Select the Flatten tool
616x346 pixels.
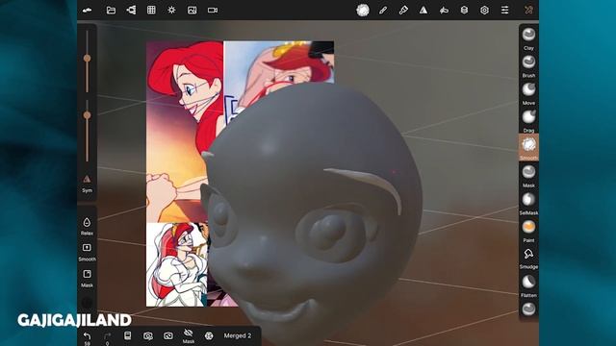[x=528, y=285]
